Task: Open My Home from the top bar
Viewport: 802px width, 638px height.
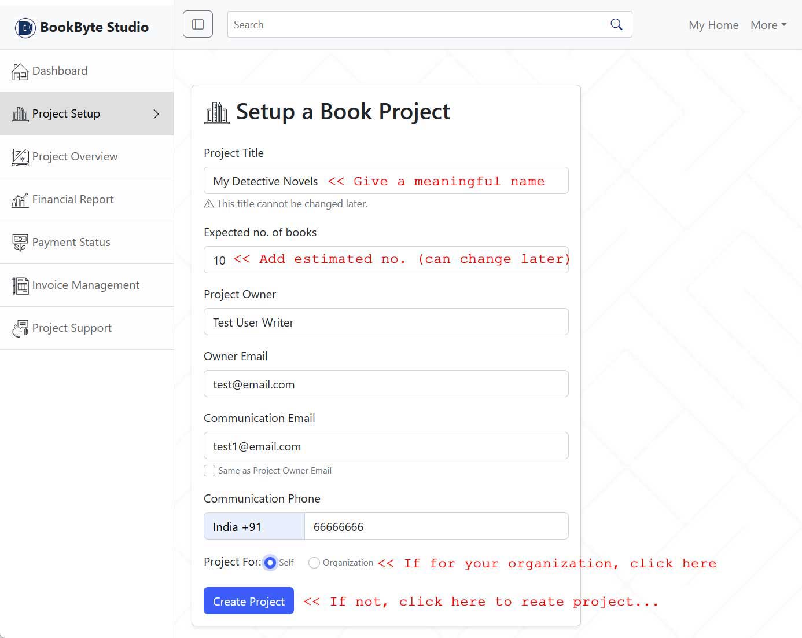Action: pyautogui.click(x=713, y=25)
